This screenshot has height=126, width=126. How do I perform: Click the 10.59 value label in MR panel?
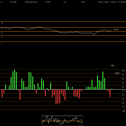(x=117, y=73)
